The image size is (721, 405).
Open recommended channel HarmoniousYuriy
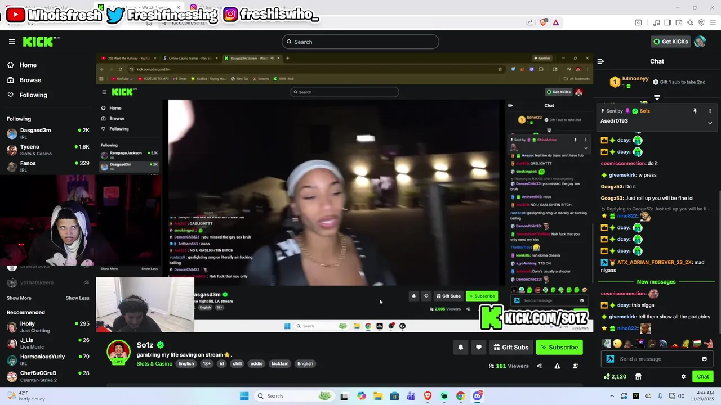48,359
